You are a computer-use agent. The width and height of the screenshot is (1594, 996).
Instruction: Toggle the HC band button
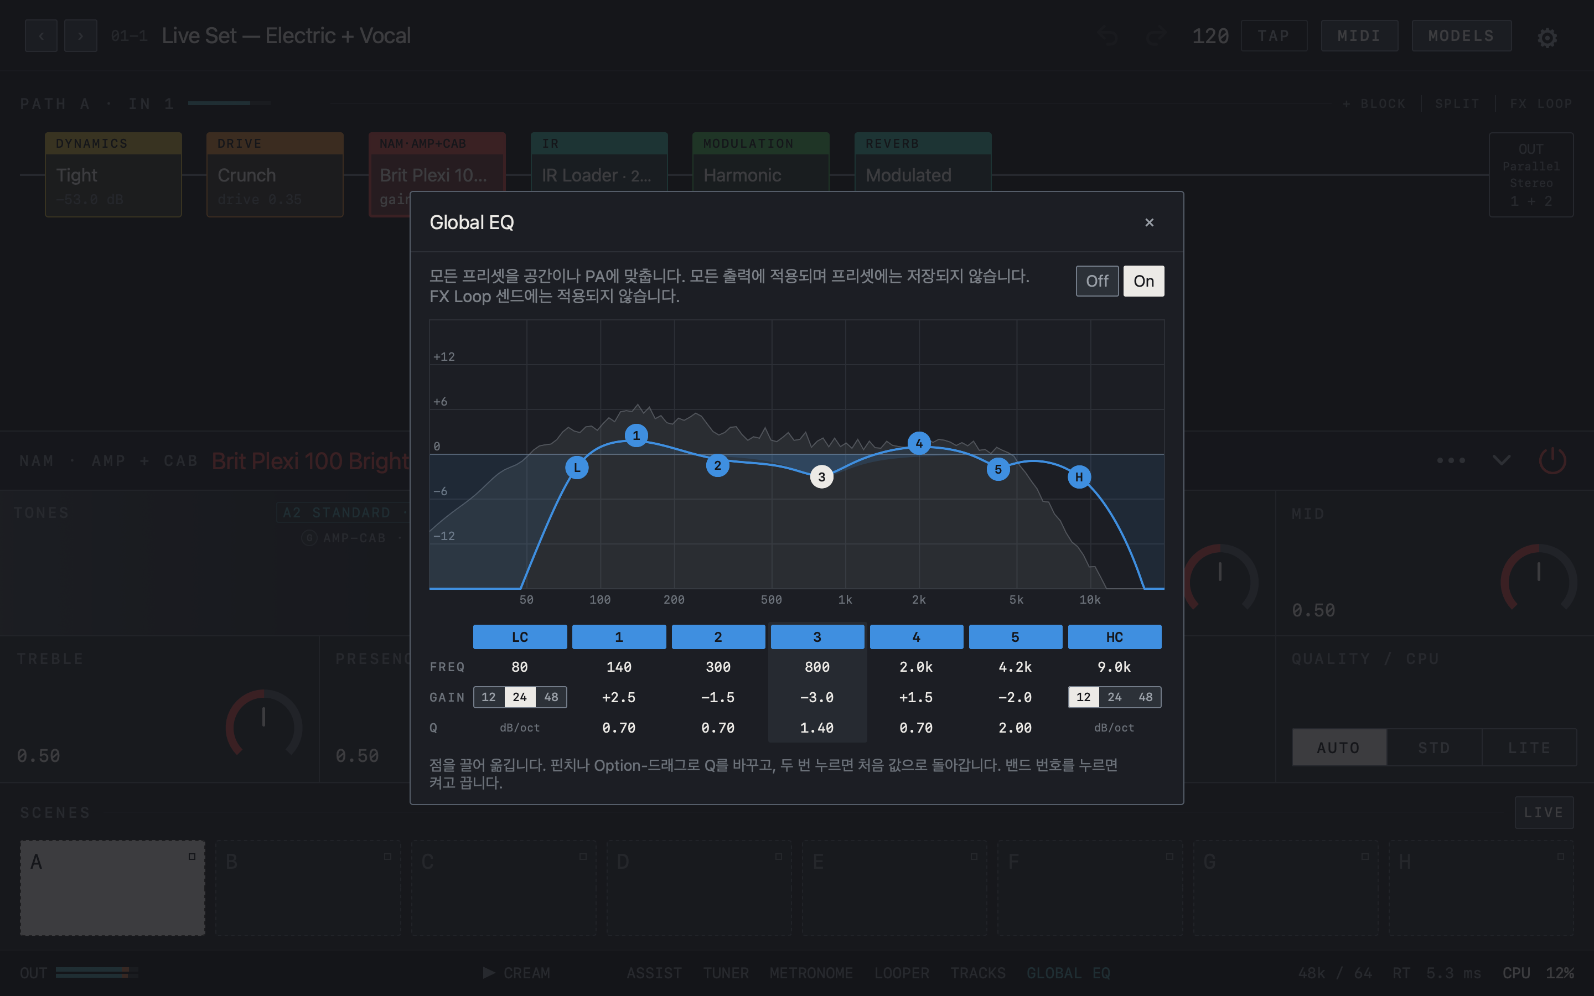click(x=1115, y=637)
